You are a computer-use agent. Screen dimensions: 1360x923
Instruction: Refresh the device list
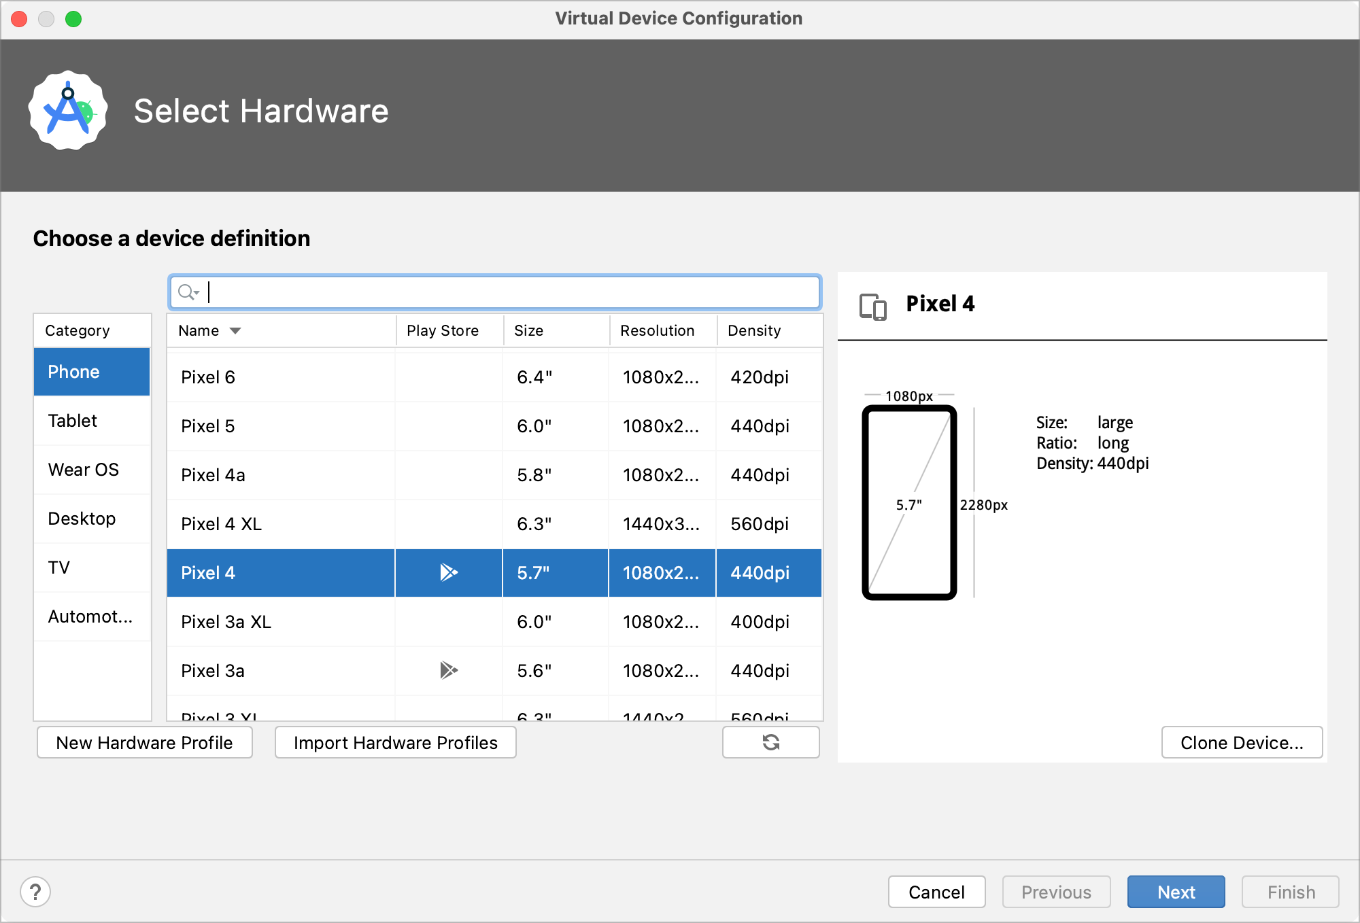point(770,742)
